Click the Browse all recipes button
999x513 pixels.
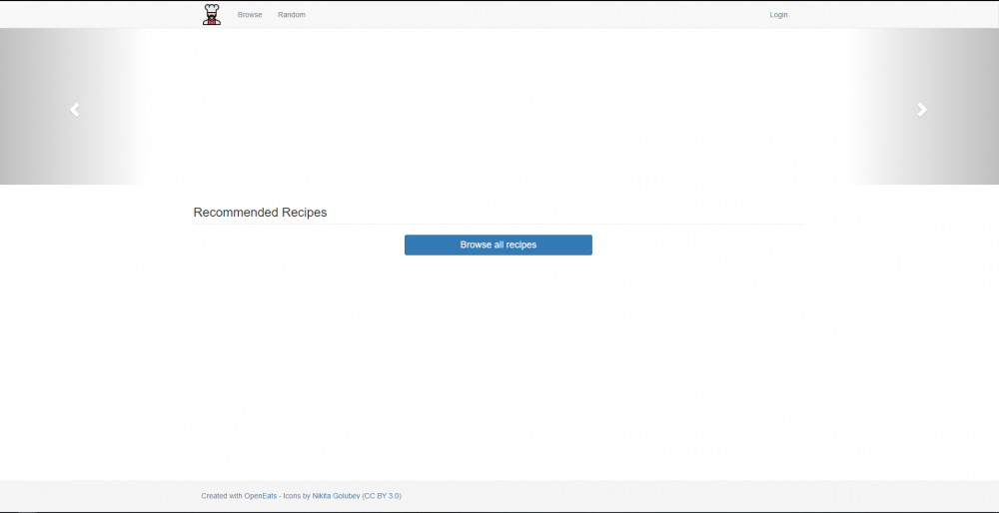(x=499, y=246)
